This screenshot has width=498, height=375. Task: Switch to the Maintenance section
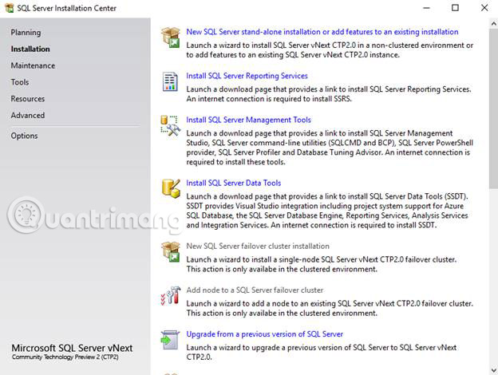pyautogui.click(x=33, y=65)
